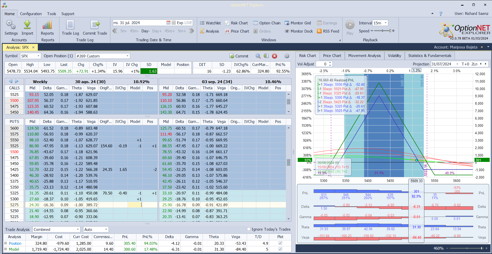Open the Monitor Grid window

click(298, 23)
